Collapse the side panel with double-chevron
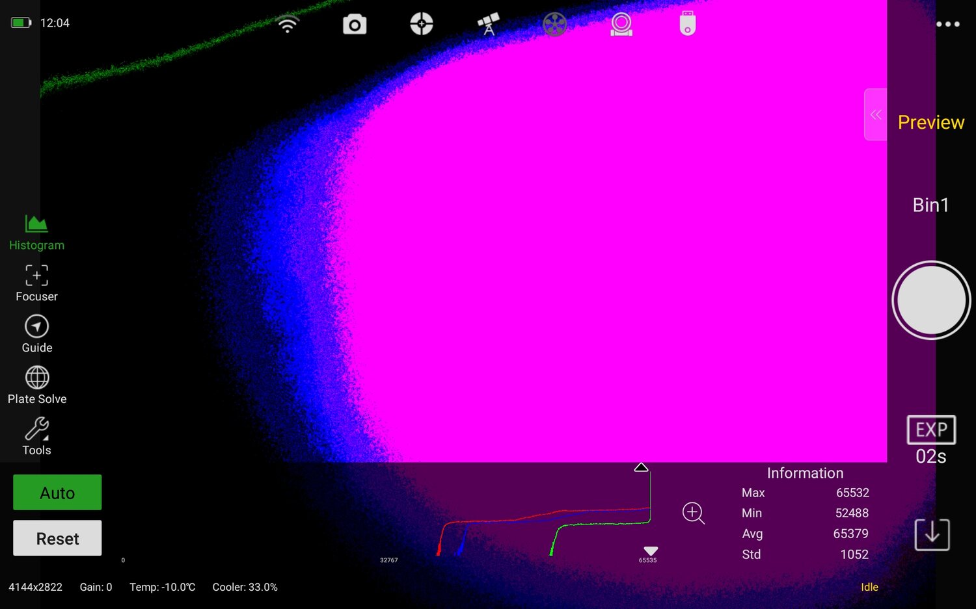 [x=875, y=114]
